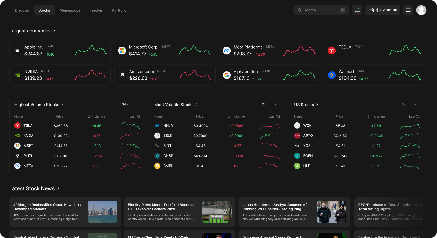Open the US Stocks list
The height and width of the screenshot is (238, 437).
coord(306,105)
